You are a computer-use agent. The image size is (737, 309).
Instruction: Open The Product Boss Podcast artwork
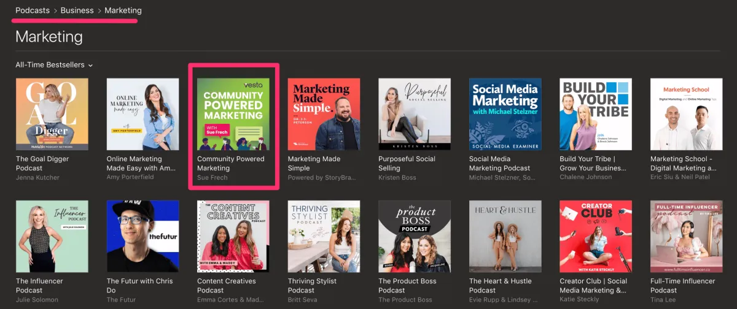415,236
